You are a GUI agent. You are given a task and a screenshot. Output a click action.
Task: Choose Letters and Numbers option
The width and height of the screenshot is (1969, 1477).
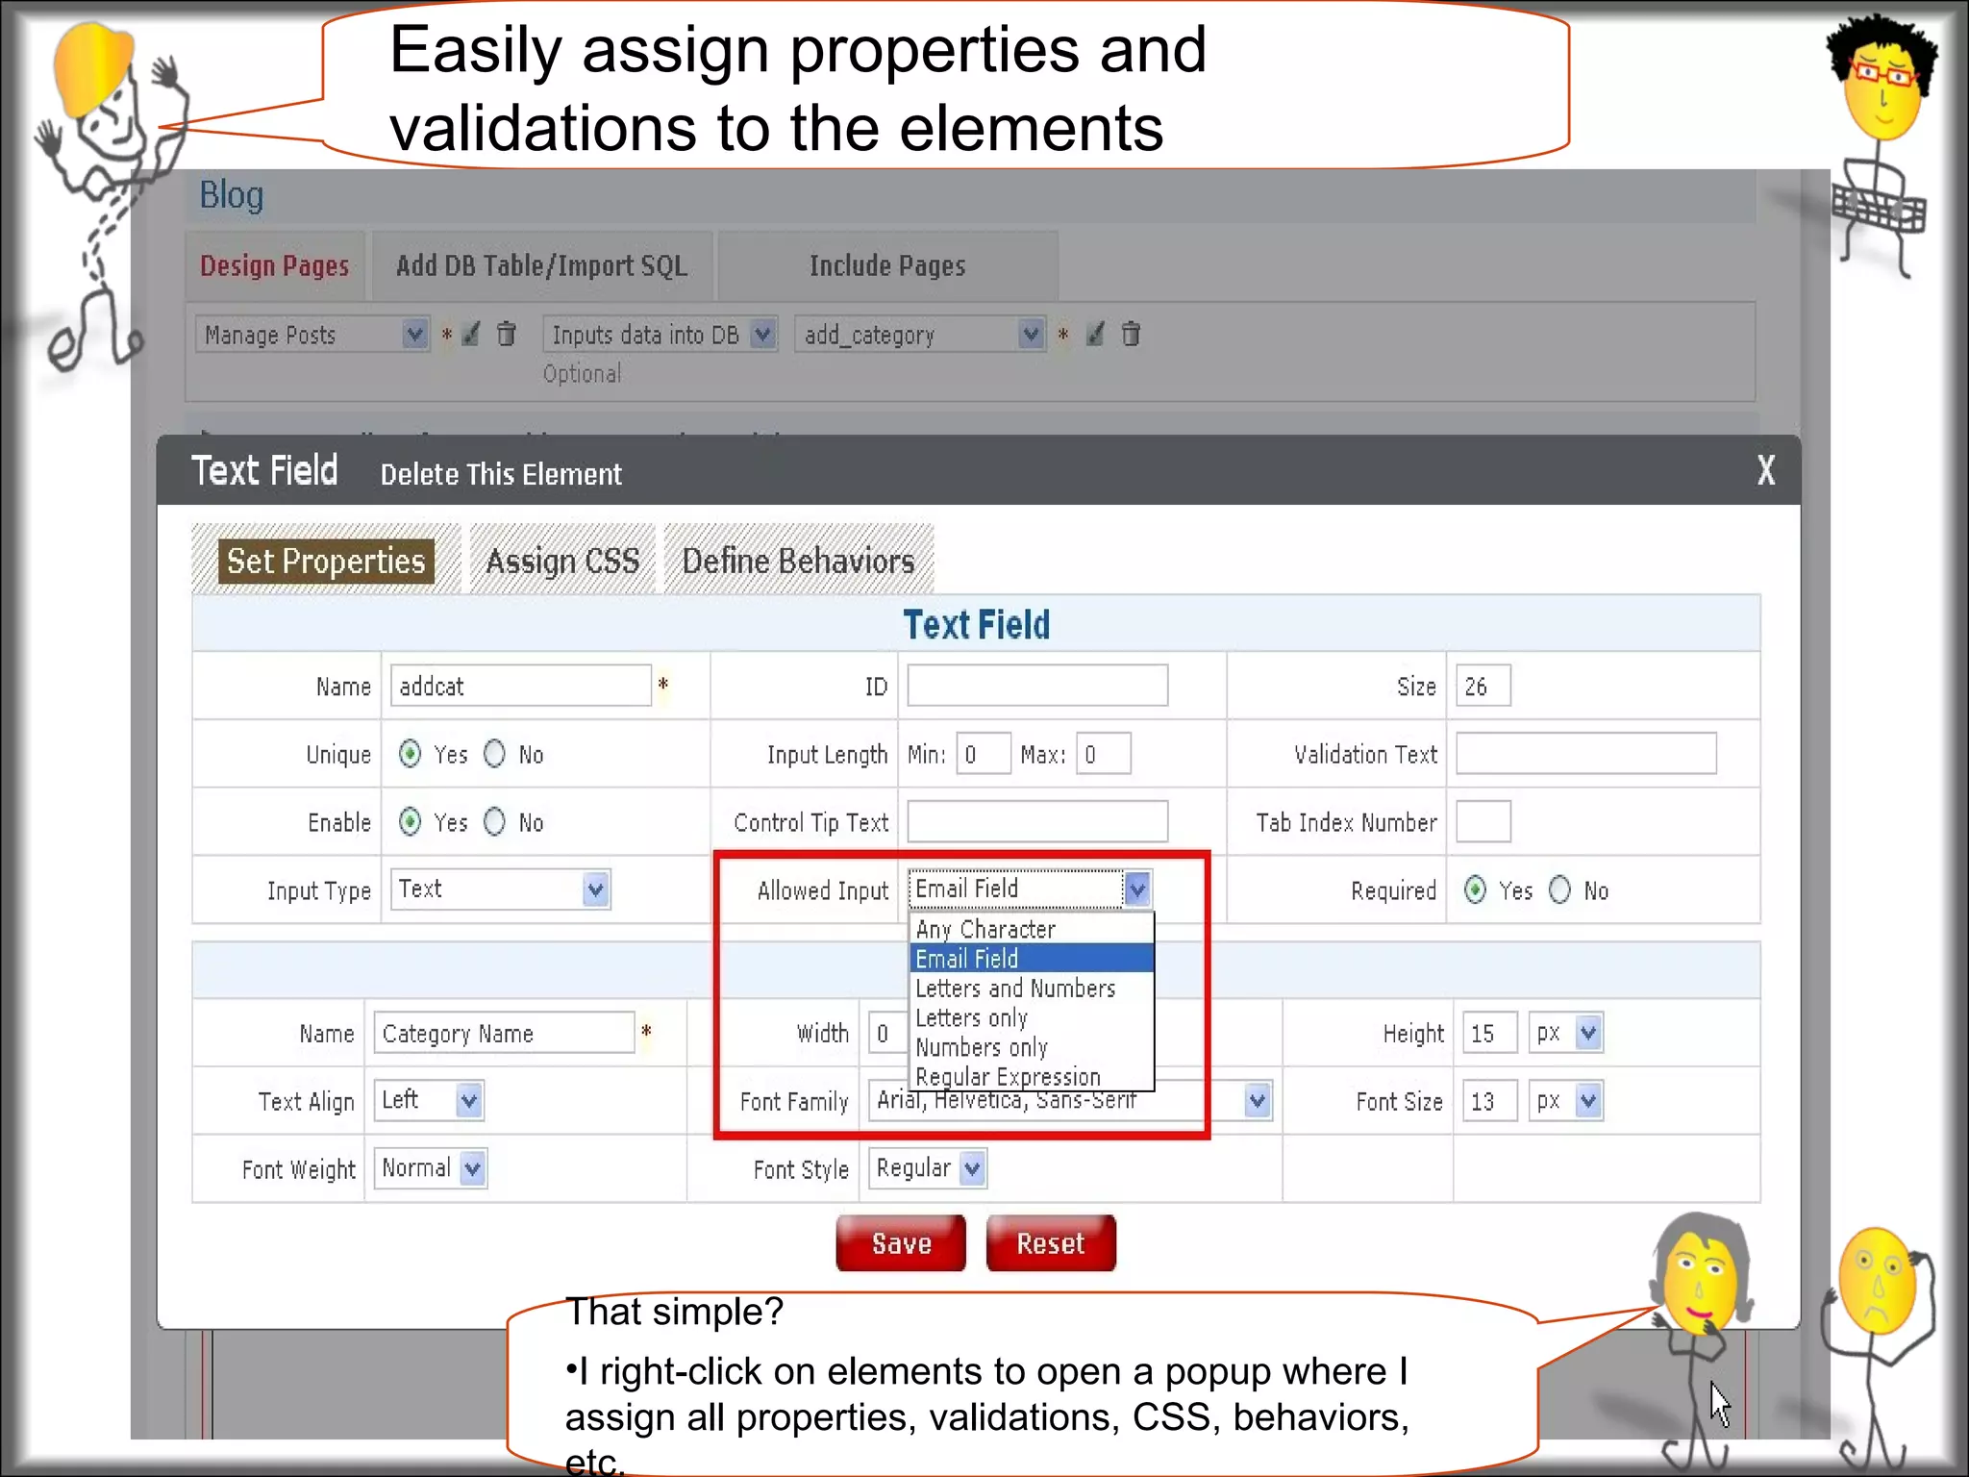point(1032,989)
